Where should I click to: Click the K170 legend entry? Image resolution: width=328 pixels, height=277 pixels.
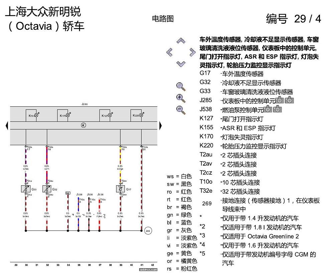pyautogui.click(x=231, y=137)
